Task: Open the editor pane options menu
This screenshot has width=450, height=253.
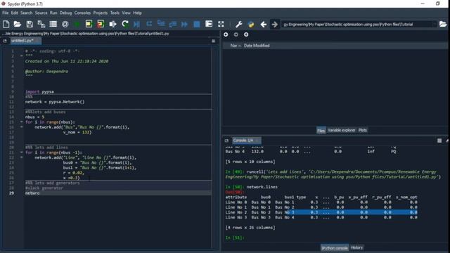Action: (213, 41)
